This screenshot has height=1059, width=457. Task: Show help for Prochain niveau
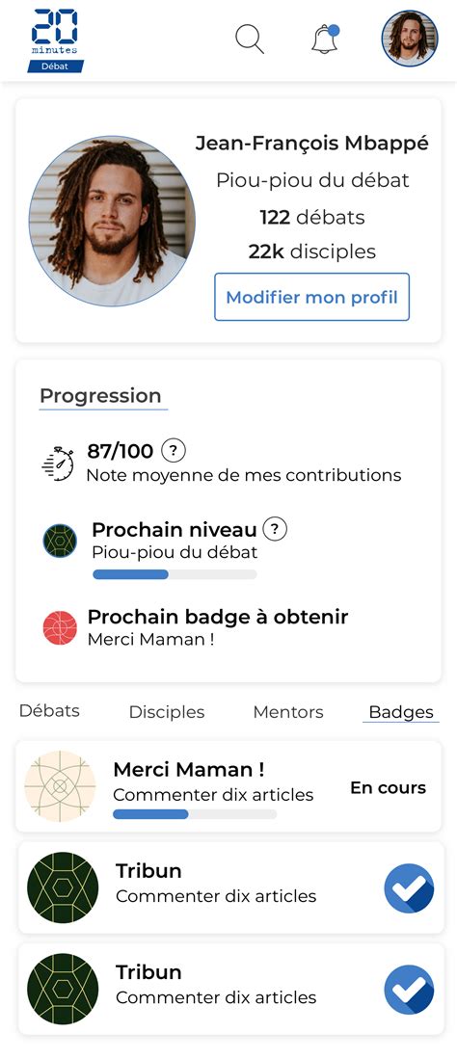coord(275,530)
